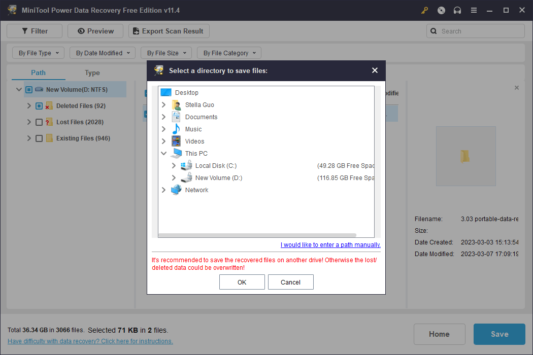Click the Stella Guo user folder icon
This screenshot has height=355, width=533.
(x=176, y=105)
